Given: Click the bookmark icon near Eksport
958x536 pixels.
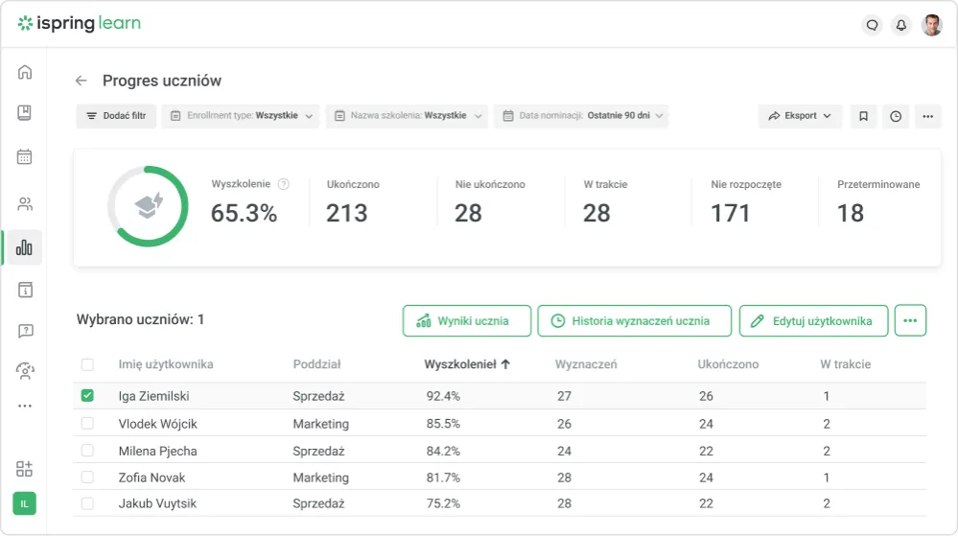Looking at the screenshot, I should coord(863,116).
